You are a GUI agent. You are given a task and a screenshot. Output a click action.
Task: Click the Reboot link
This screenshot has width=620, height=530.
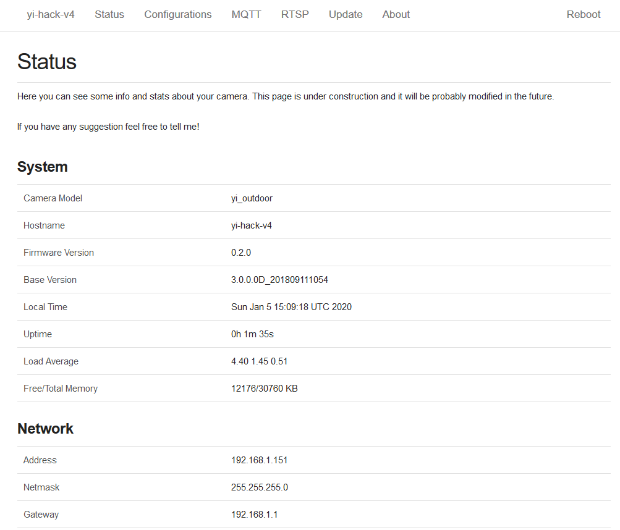point(584,15)
